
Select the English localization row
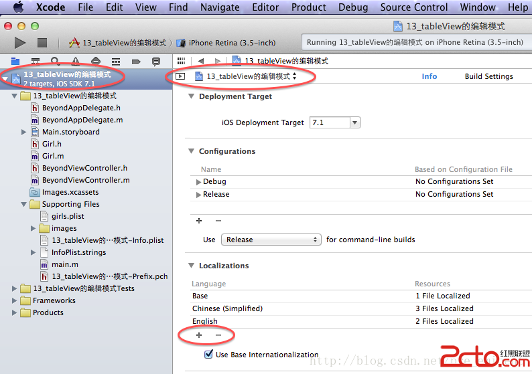360,321
